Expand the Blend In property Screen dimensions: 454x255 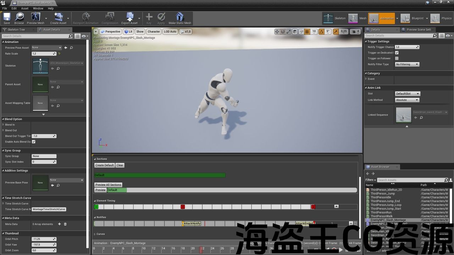pyautogui.click(x=3, y=125)
